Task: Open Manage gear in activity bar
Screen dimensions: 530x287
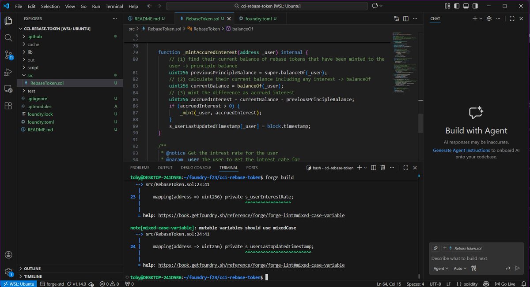Action: coord(8,272)
